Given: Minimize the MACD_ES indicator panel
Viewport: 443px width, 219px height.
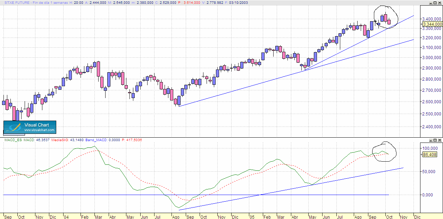Looking at the screenshot, I should click(x=431, y=140).
